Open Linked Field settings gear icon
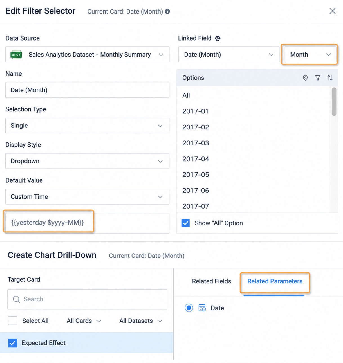Screen dimensions: 343x363 [x=218, y=38]
